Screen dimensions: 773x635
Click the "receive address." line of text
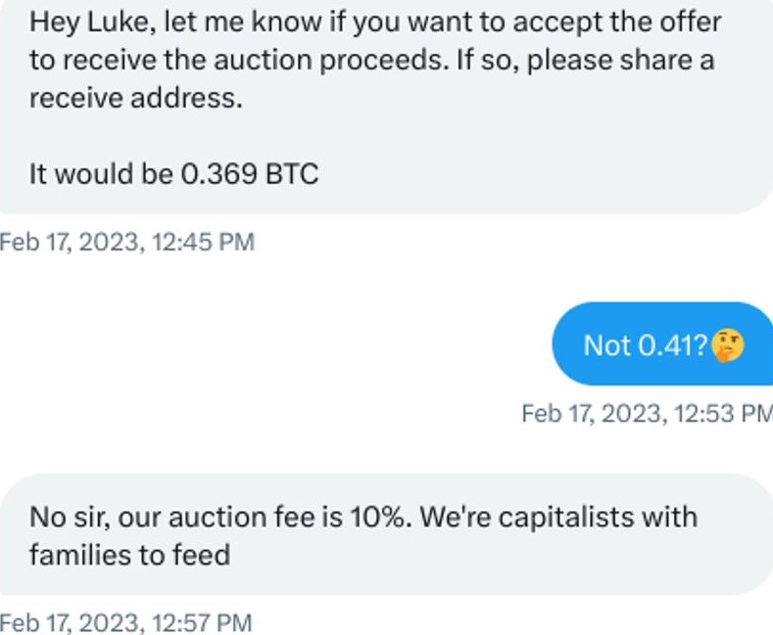click(x=135, y=99)
